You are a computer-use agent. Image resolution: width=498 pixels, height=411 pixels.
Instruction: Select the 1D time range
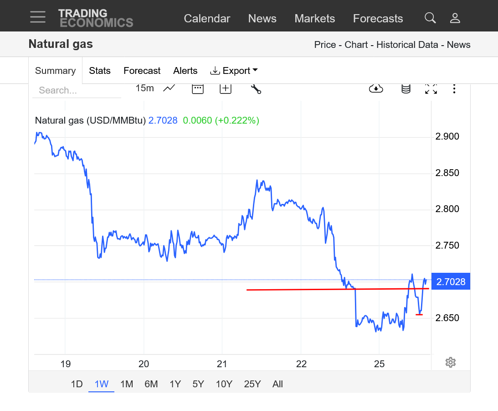pos(77,384)
